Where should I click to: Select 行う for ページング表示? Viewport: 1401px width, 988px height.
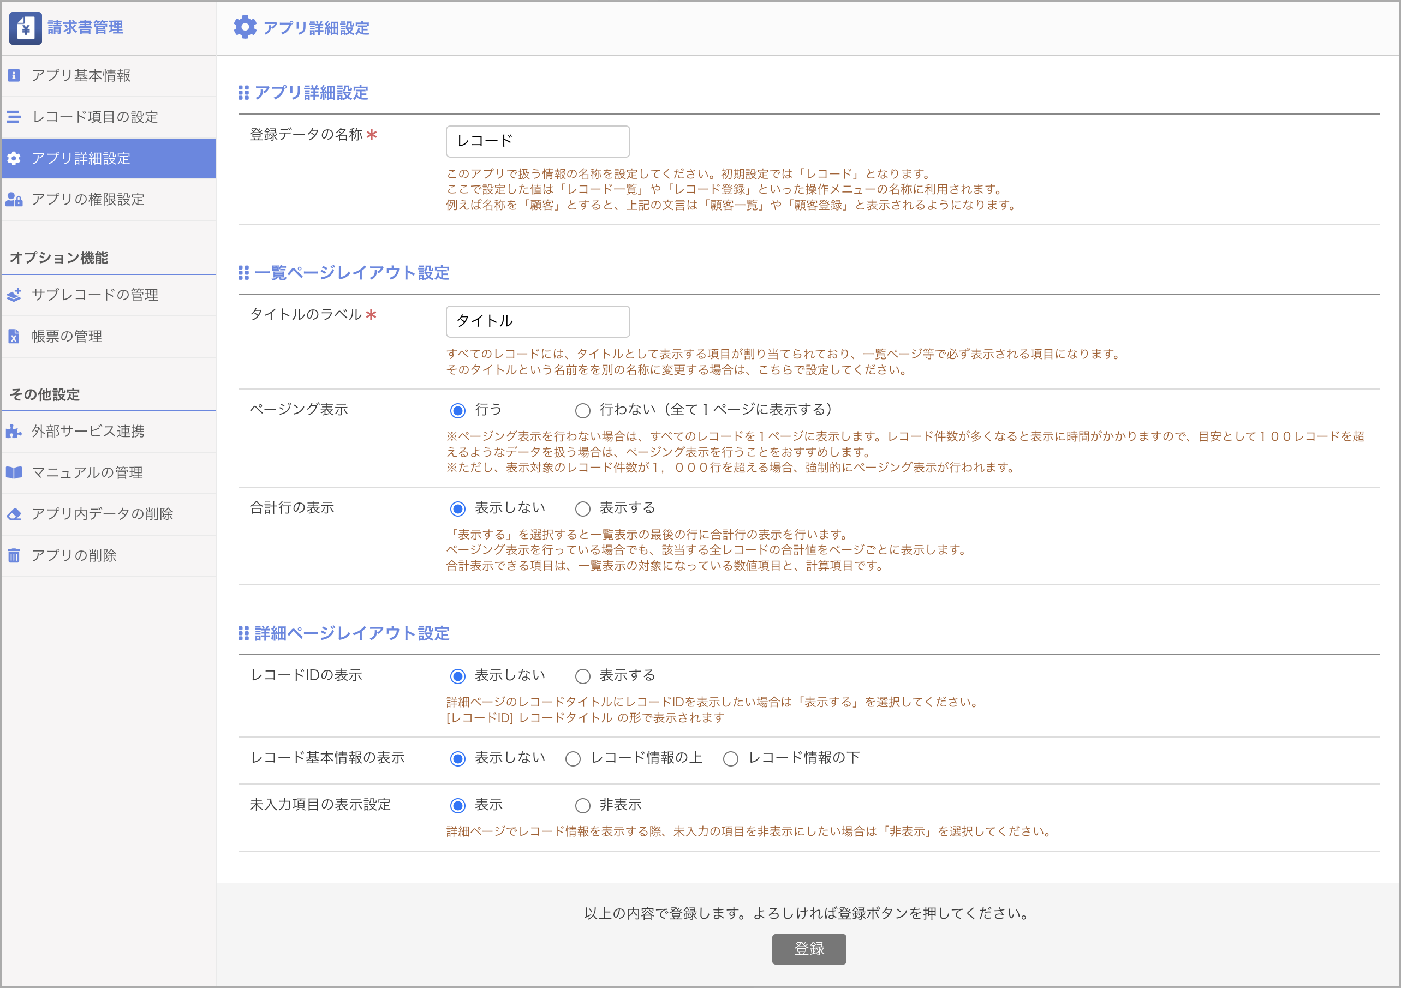458,410
